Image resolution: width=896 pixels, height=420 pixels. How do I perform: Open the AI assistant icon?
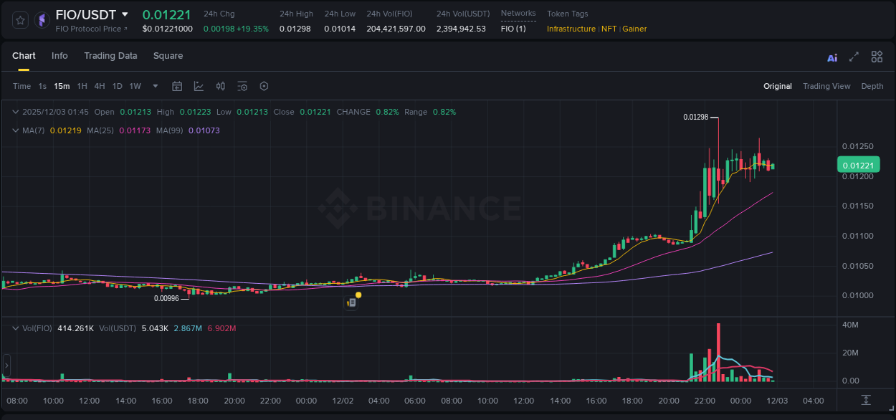pos(831,57)
